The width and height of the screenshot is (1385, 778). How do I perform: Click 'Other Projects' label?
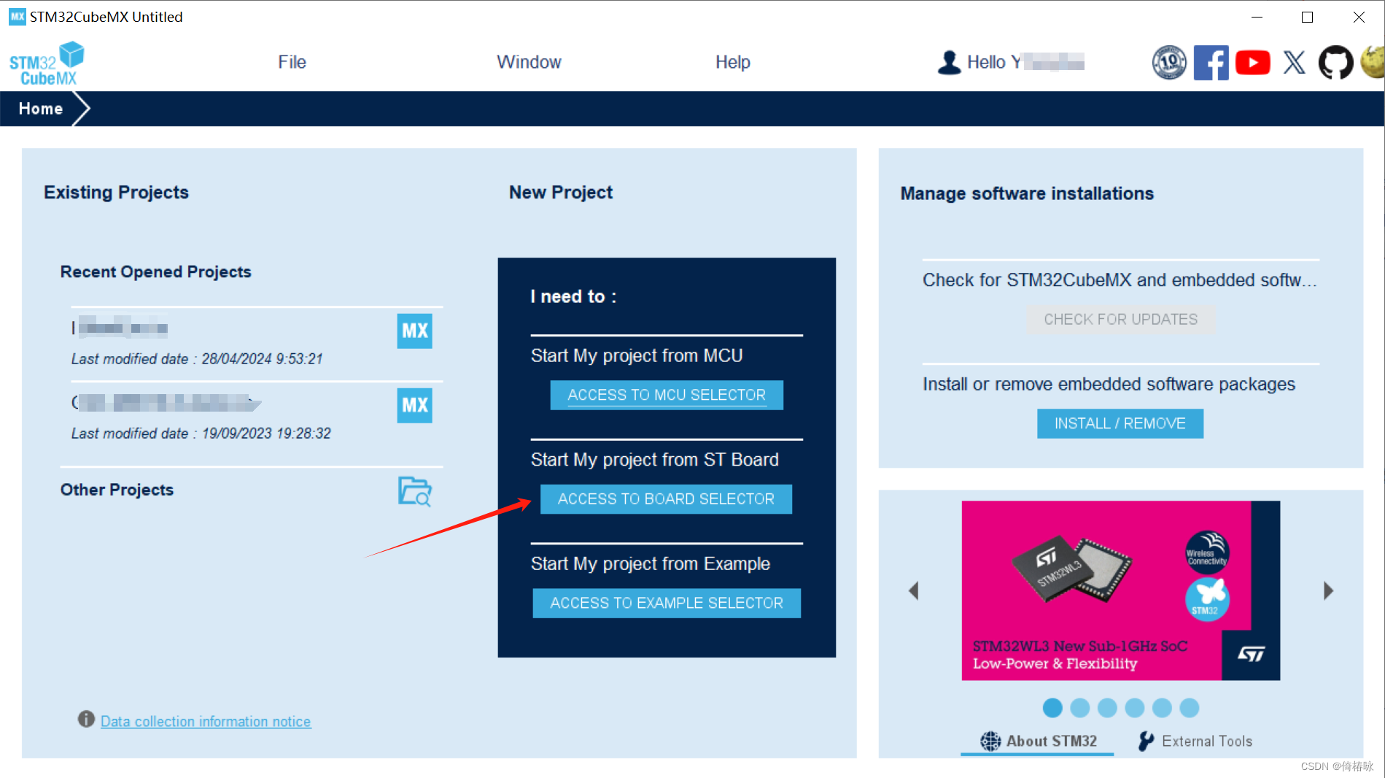pyautogui.click(x=117, y=490)
